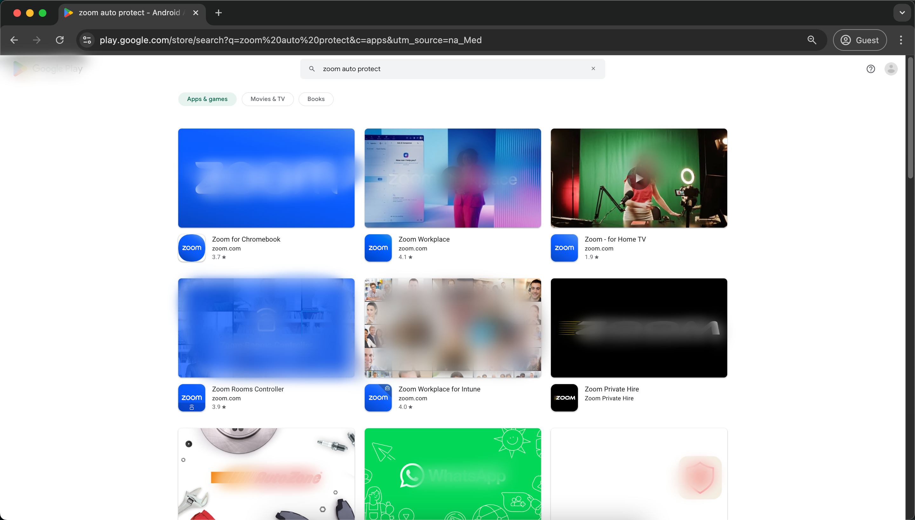Image resolution: width=915 pixels, height=520 pixels.
Task: Open the Zoom Rooms Controller banner image
Action: [x=266, y=328]
